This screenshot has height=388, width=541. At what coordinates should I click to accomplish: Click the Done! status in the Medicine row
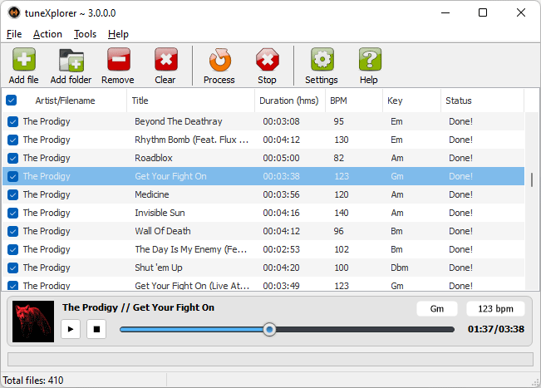460,194
